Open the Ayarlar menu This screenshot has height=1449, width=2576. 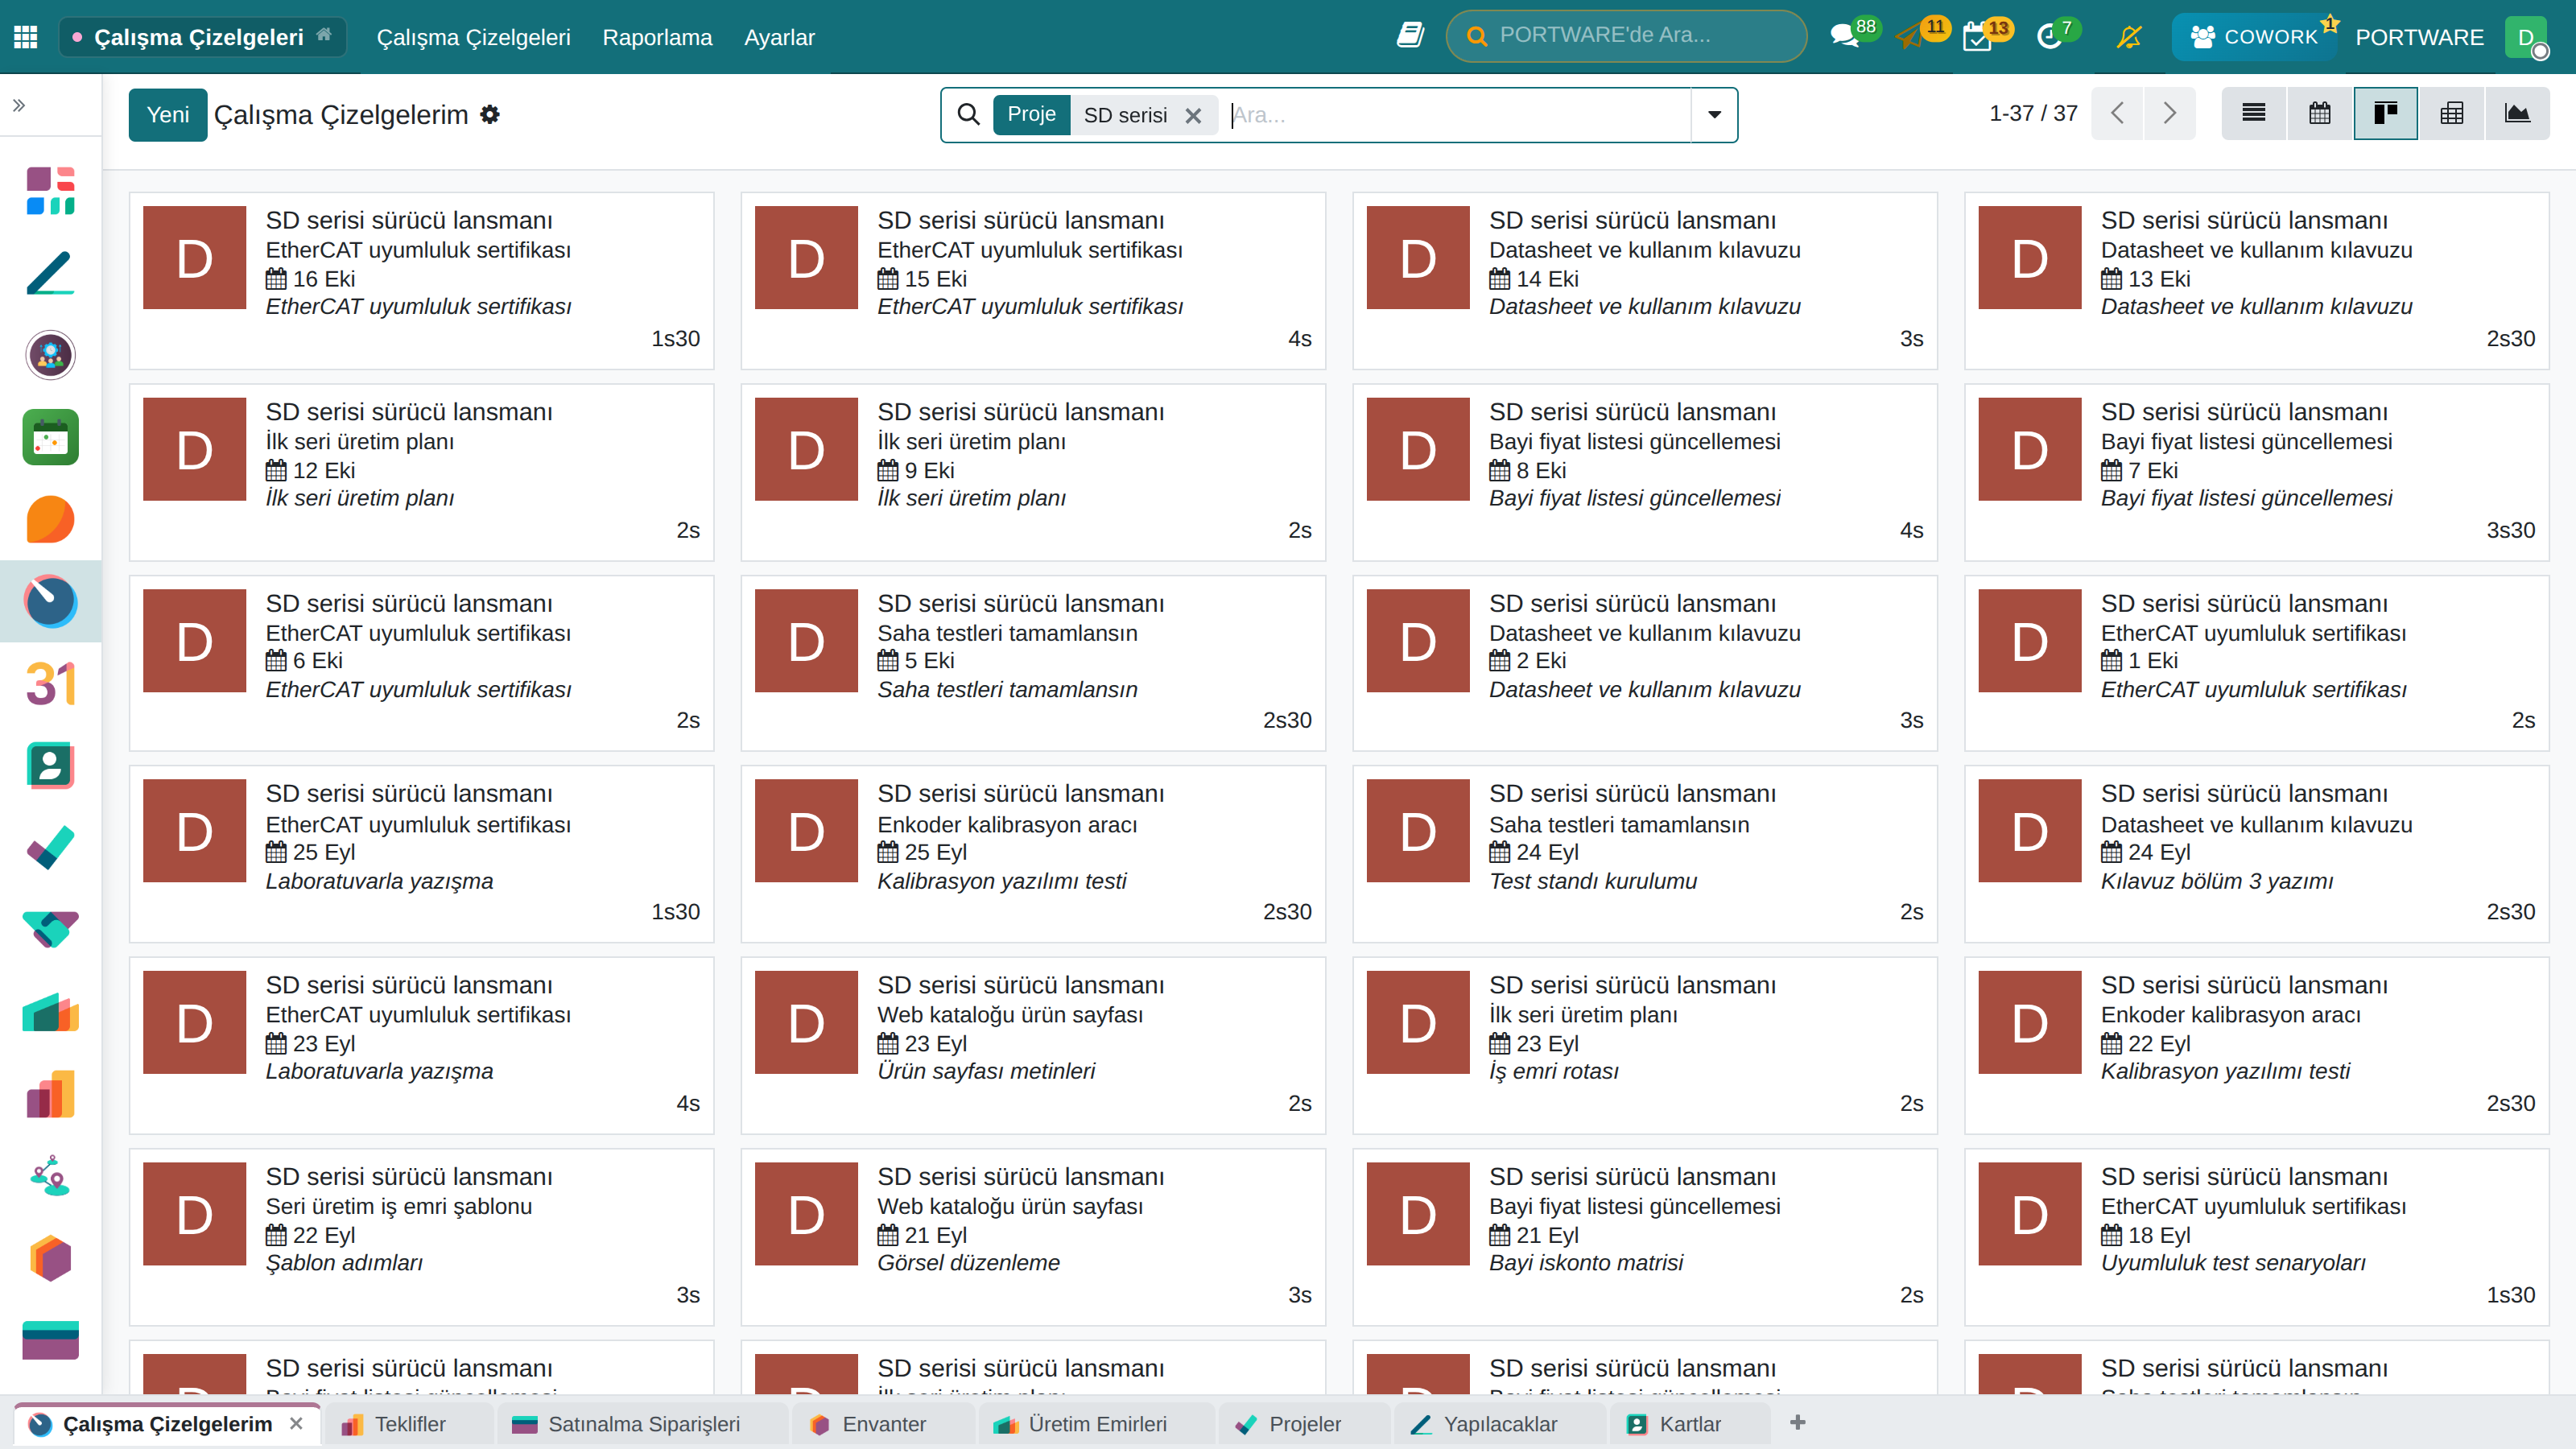pos(779,37)
